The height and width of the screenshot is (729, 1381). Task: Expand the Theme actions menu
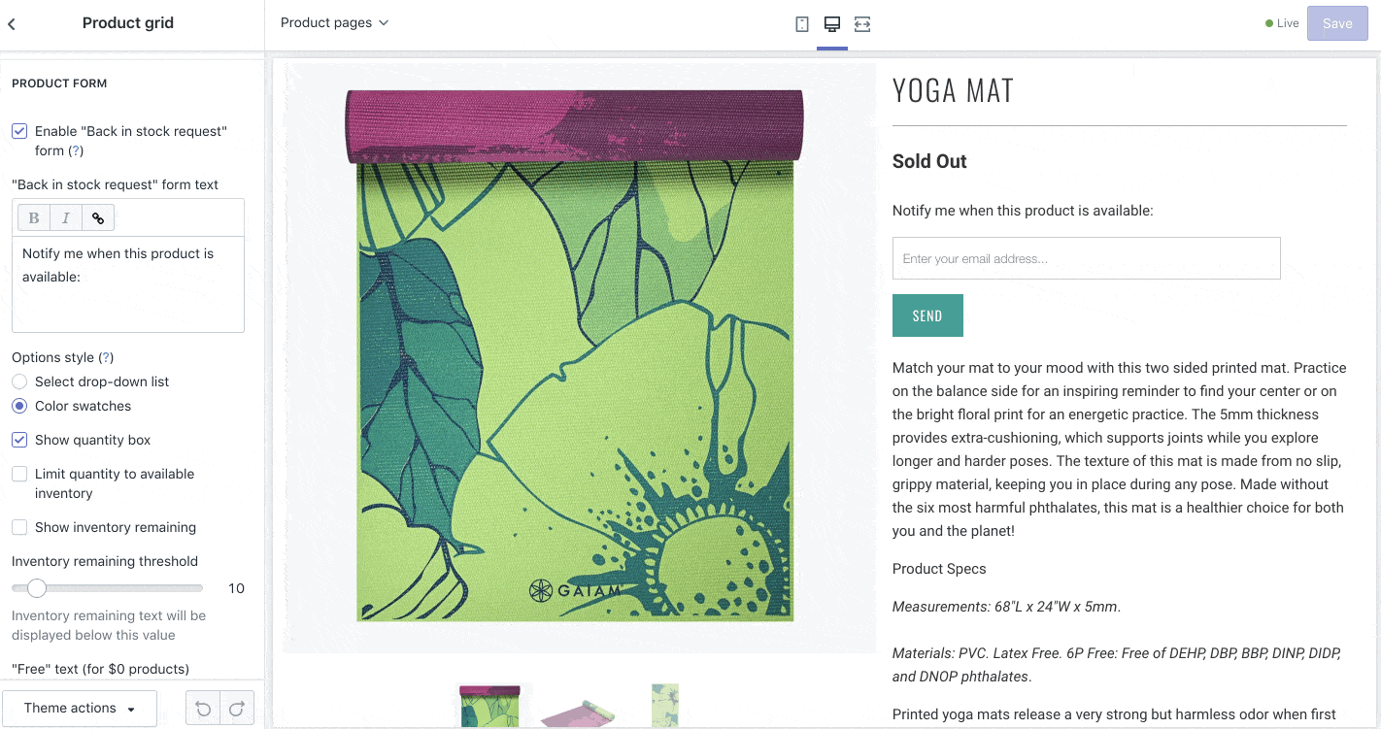tap(80, 709)
